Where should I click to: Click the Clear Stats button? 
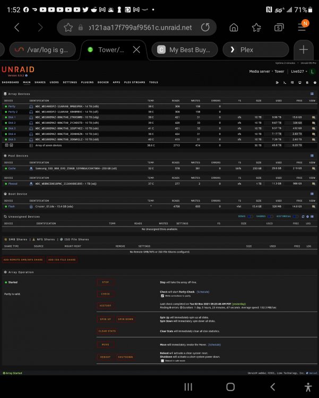point(107,331)
